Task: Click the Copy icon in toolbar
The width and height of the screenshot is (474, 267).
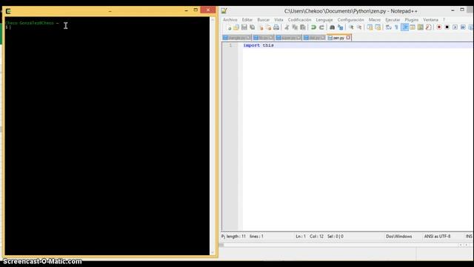Action: [x=295, y=27]
